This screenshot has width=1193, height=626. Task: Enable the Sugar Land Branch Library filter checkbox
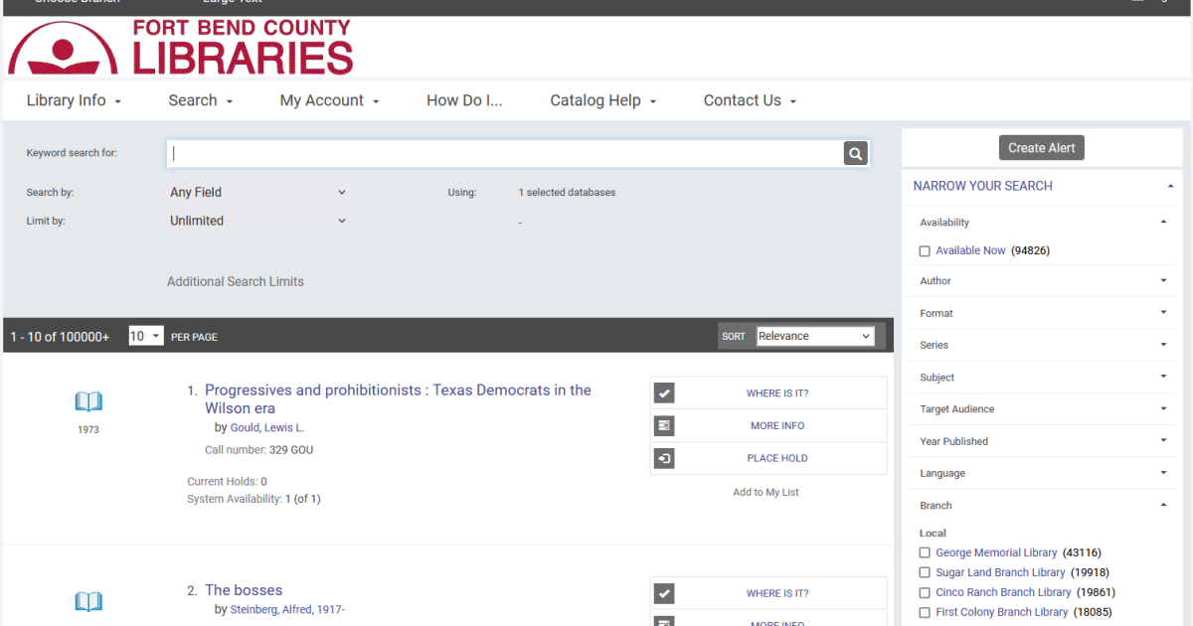coord(925,572)
